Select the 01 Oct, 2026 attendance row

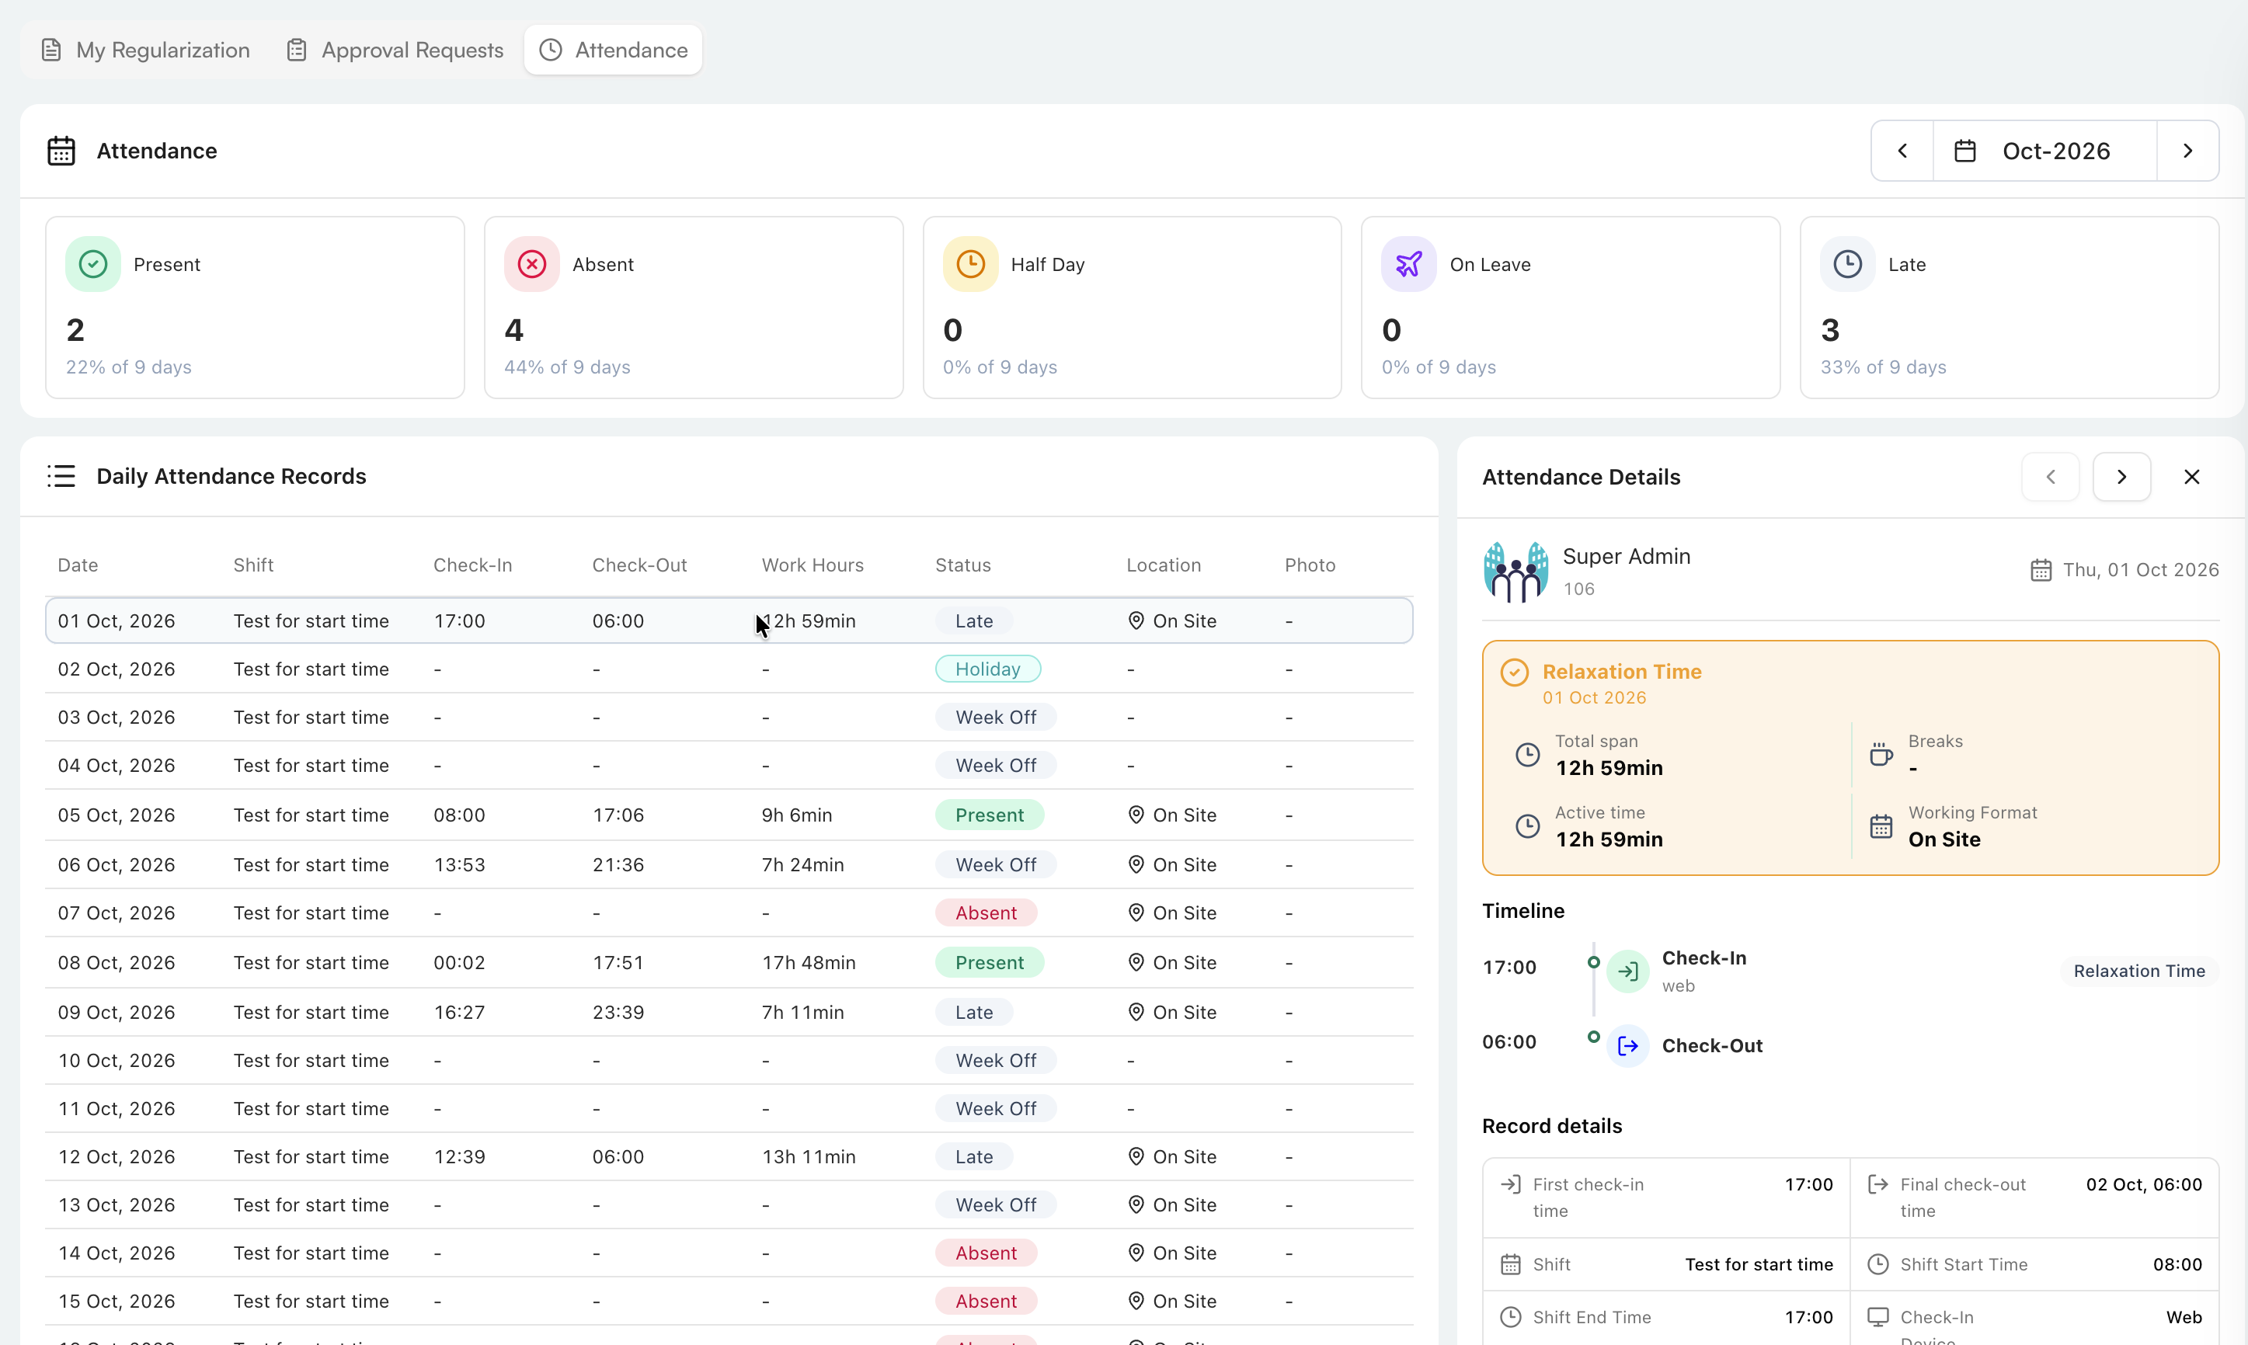[729, 620]
